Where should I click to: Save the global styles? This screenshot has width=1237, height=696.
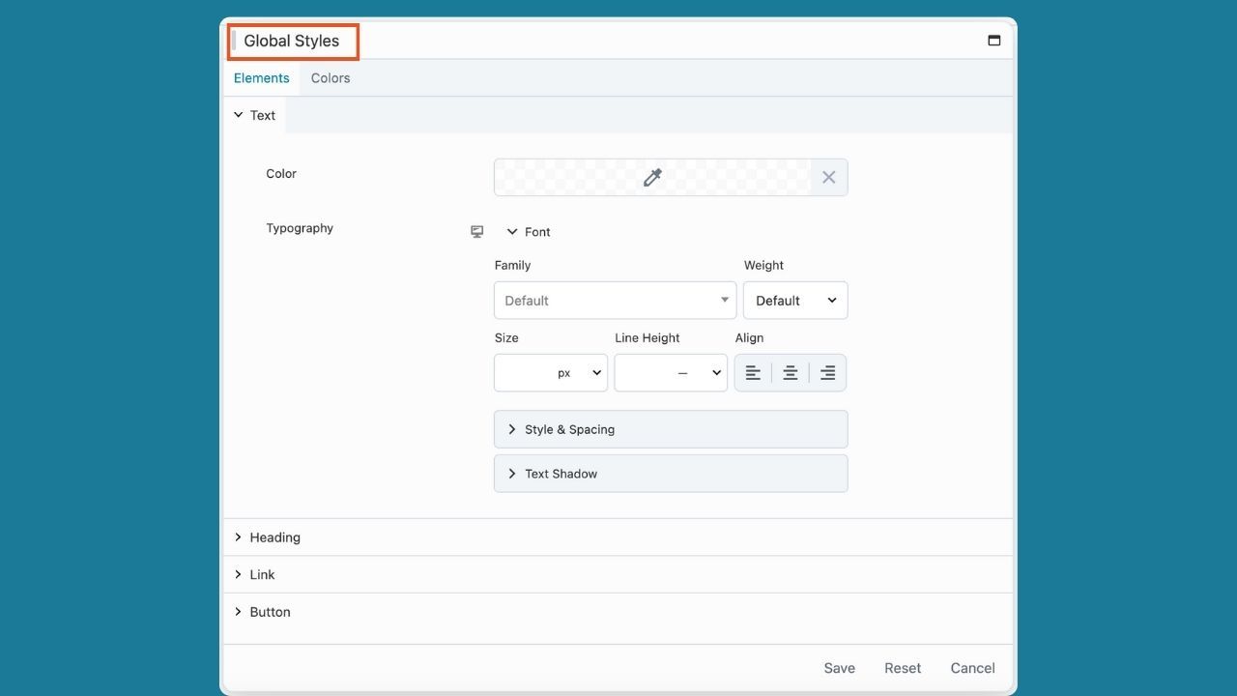point(839,668)
